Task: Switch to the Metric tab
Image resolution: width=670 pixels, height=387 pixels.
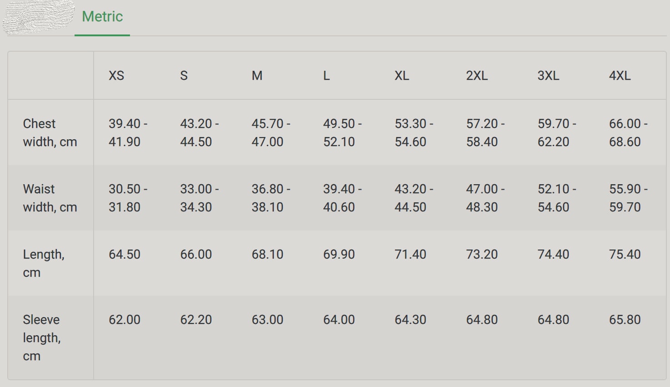Action: [102, 17]
